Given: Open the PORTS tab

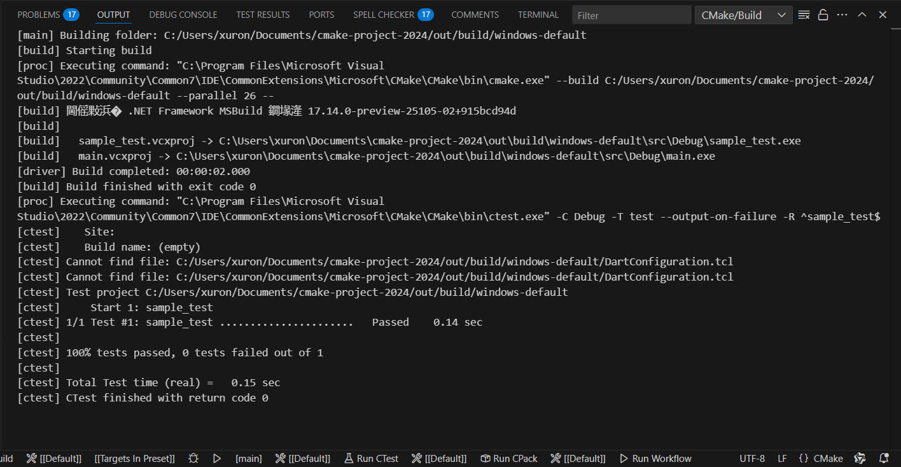Looking at the screenshot, I should coord(321,15).
